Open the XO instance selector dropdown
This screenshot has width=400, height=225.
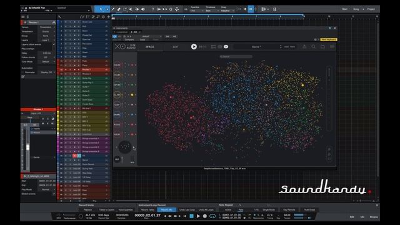tap(136, 32)
